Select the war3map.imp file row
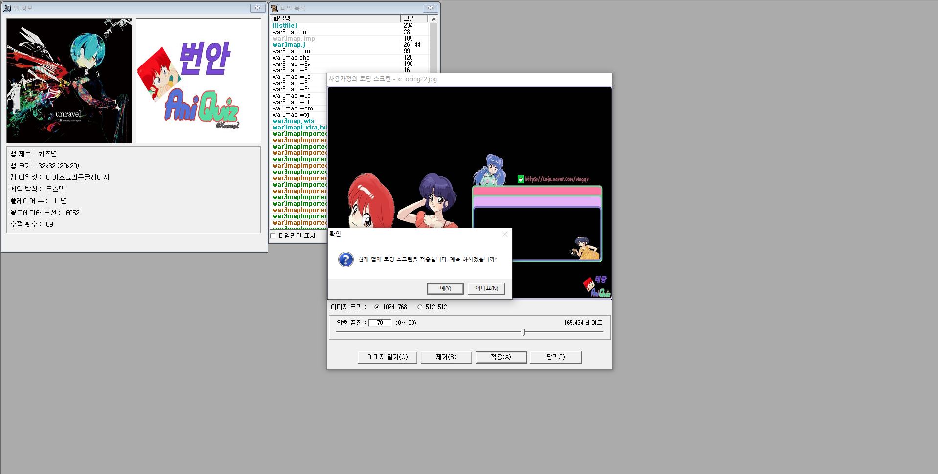This screenshot has width=938, height=474. (x=350, y=39)
